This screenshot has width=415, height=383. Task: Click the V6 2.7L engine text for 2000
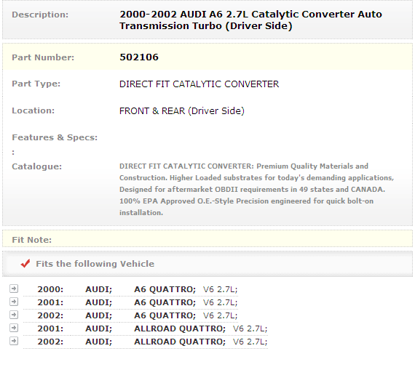click(220, 289)
